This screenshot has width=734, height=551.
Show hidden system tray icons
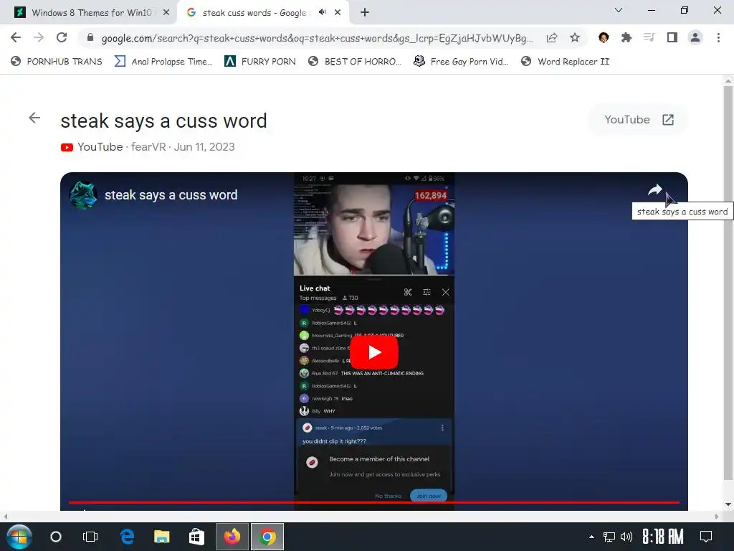pos(591,537)
